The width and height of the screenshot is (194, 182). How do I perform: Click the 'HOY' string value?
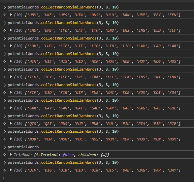(142, 61)
